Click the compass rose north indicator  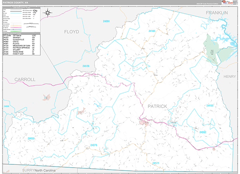(48, 13)
